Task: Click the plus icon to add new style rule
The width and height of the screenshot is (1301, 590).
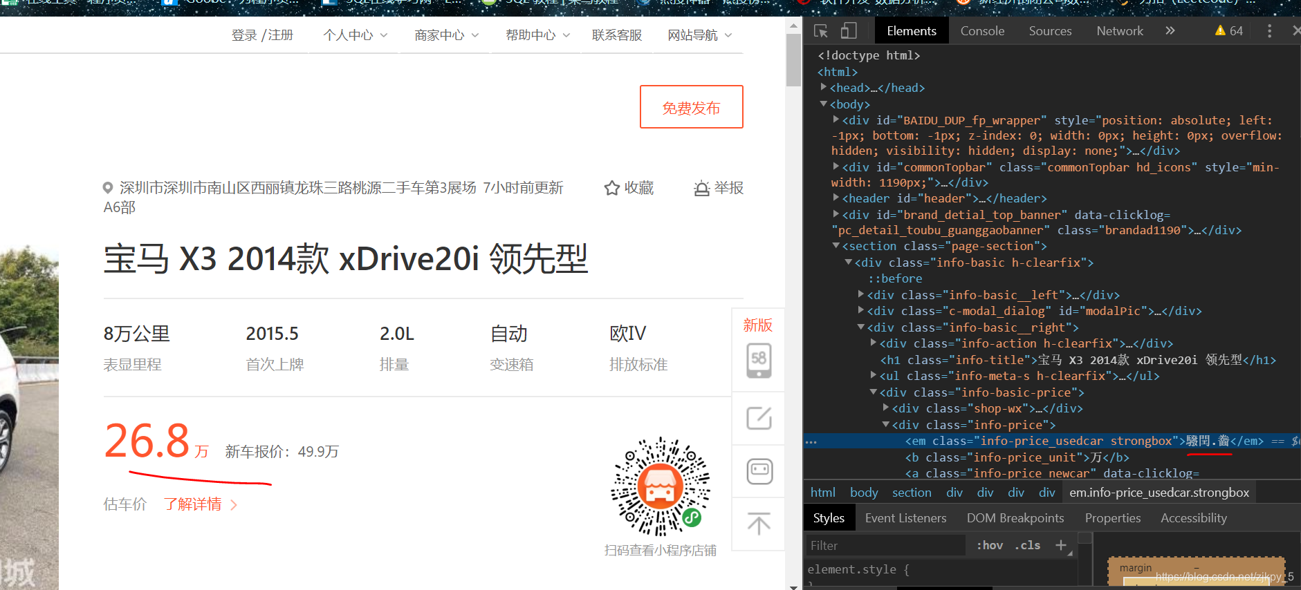Action: [1060, 545]
